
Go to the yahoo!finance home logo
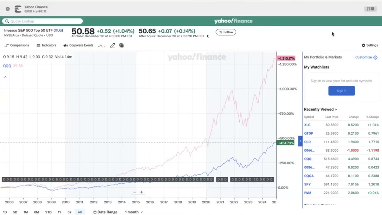pyautogui.click(x=233, y=21)
